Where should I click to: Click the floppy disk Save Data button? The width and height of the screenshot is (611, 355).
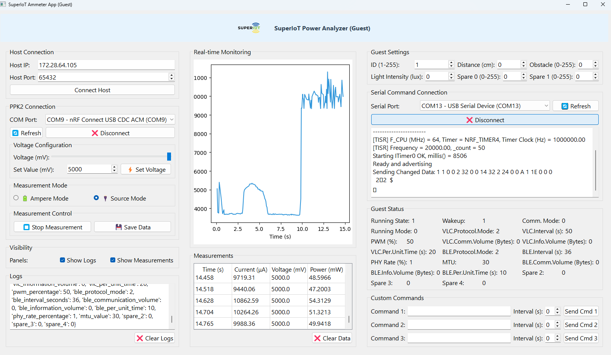click(x=133, y=227)
